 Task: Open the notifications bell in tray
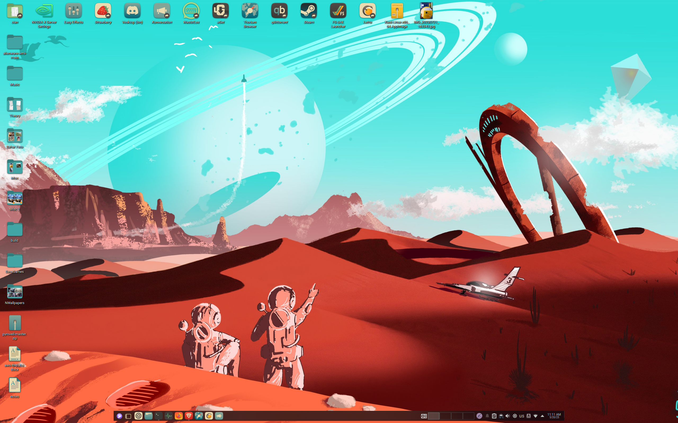point(487,416)
